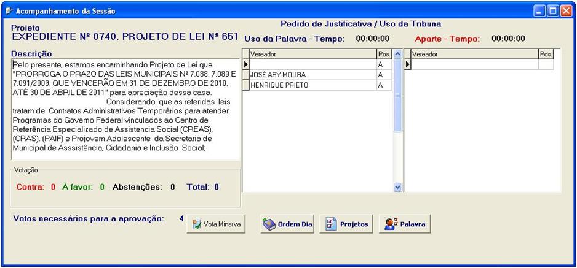Click the Vota Minerva button

(217, 224)
